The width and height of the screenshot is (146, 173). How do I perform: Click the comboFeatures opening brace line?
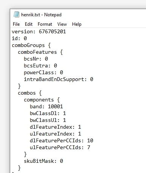(x=40, y=52)
